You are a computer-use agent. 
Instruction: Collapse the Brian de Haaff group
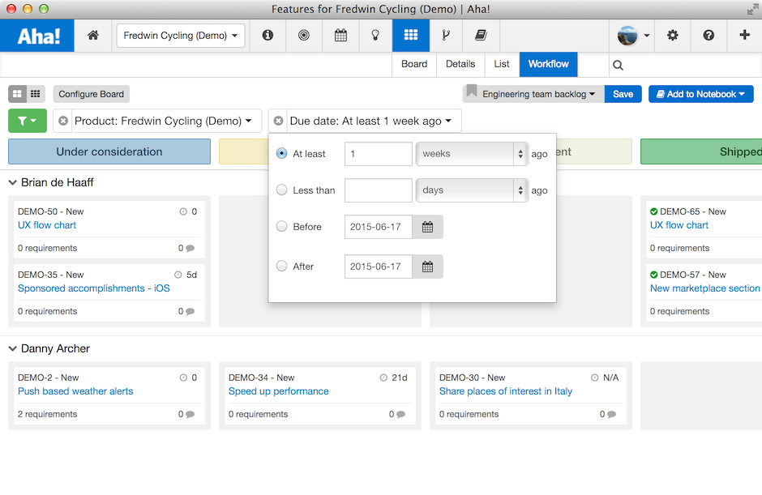pos(13,182)
